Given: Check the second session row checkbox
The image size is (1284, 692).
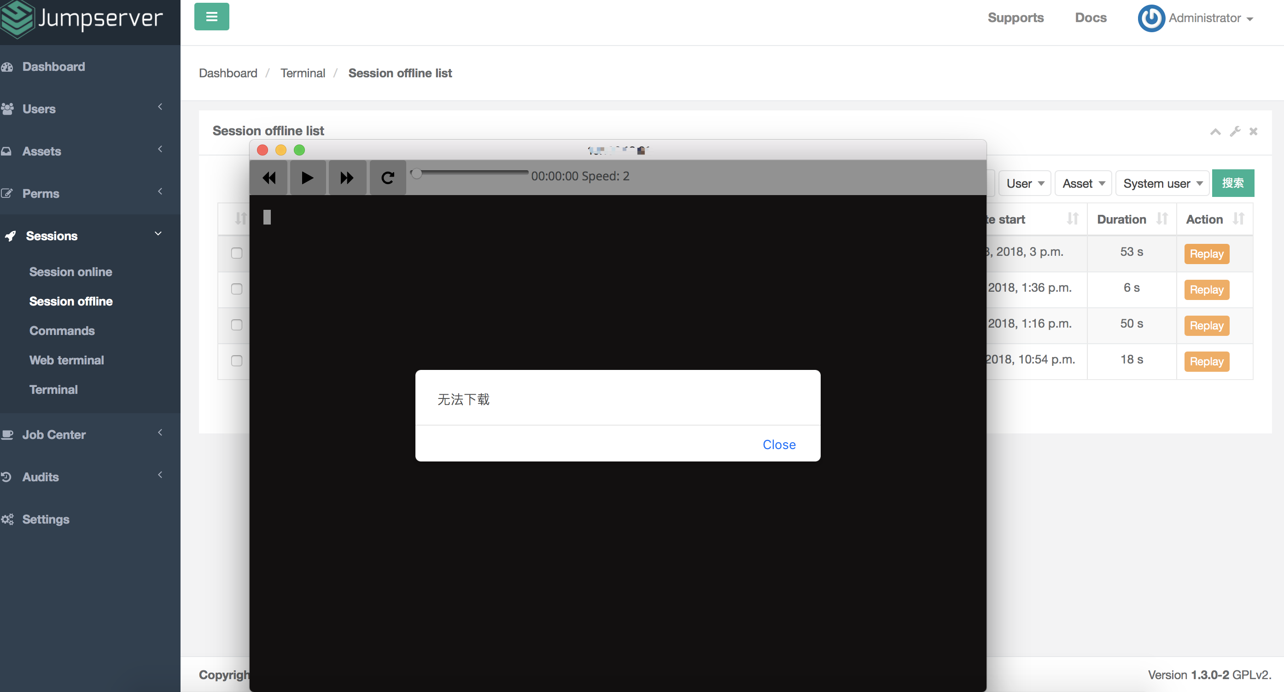Looking at the screenshot, I should pyautogui.click(x=236, y=289).
